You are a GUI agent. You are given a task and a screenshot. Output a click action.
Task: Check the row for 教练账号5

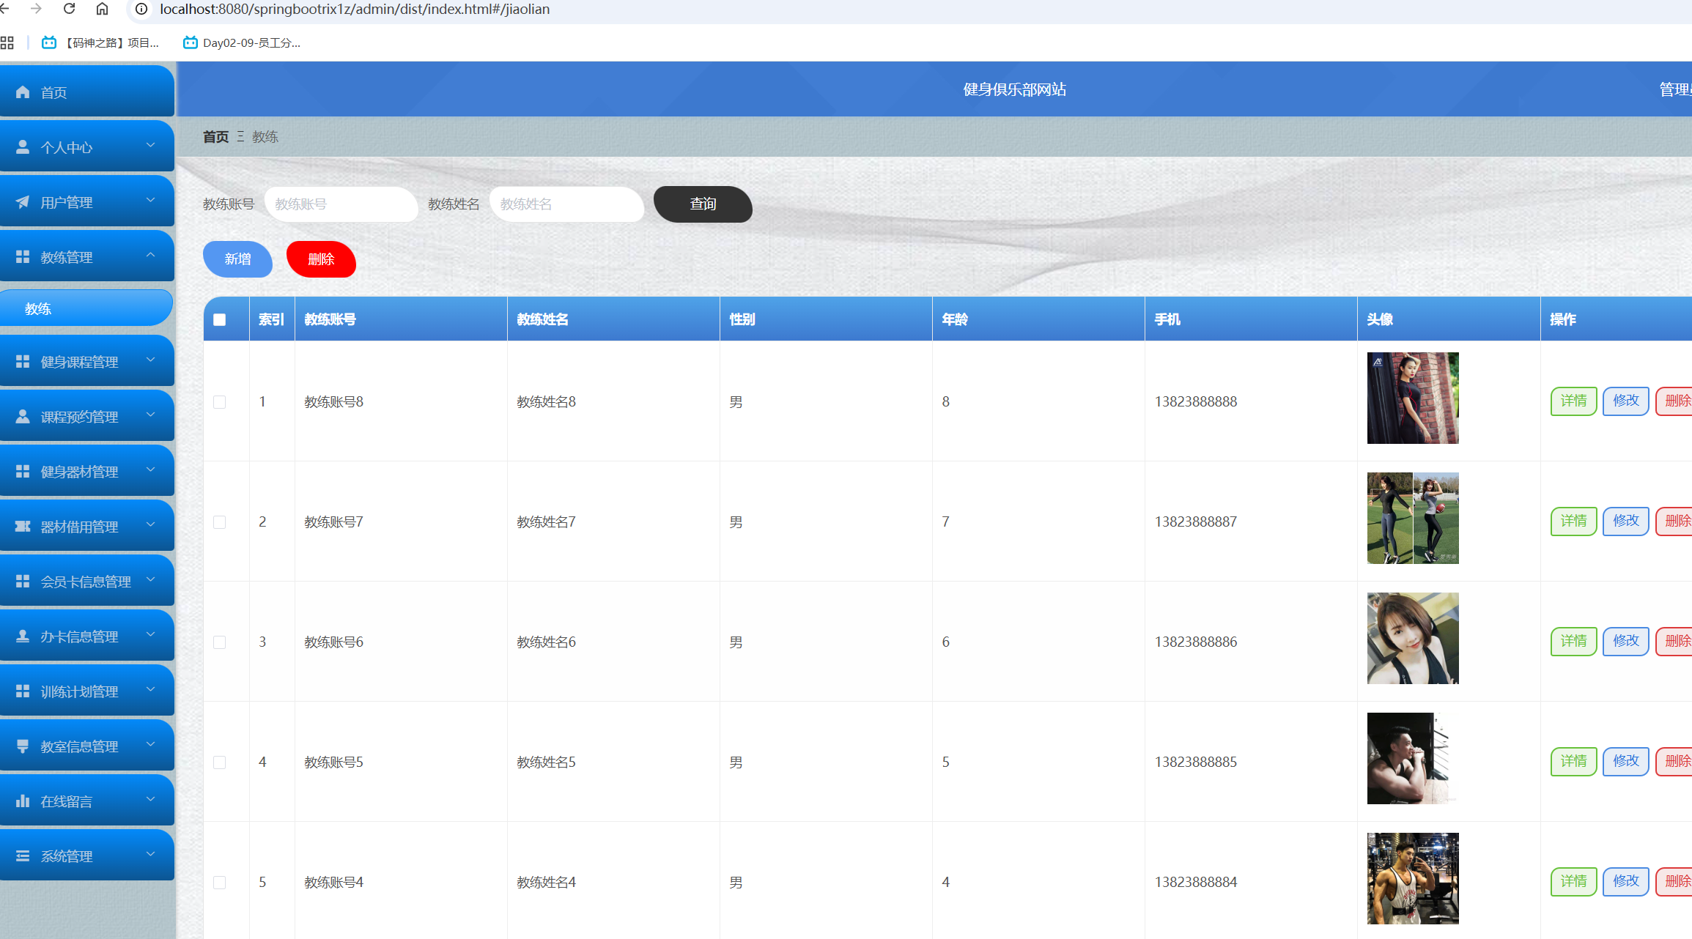point(219,762)
